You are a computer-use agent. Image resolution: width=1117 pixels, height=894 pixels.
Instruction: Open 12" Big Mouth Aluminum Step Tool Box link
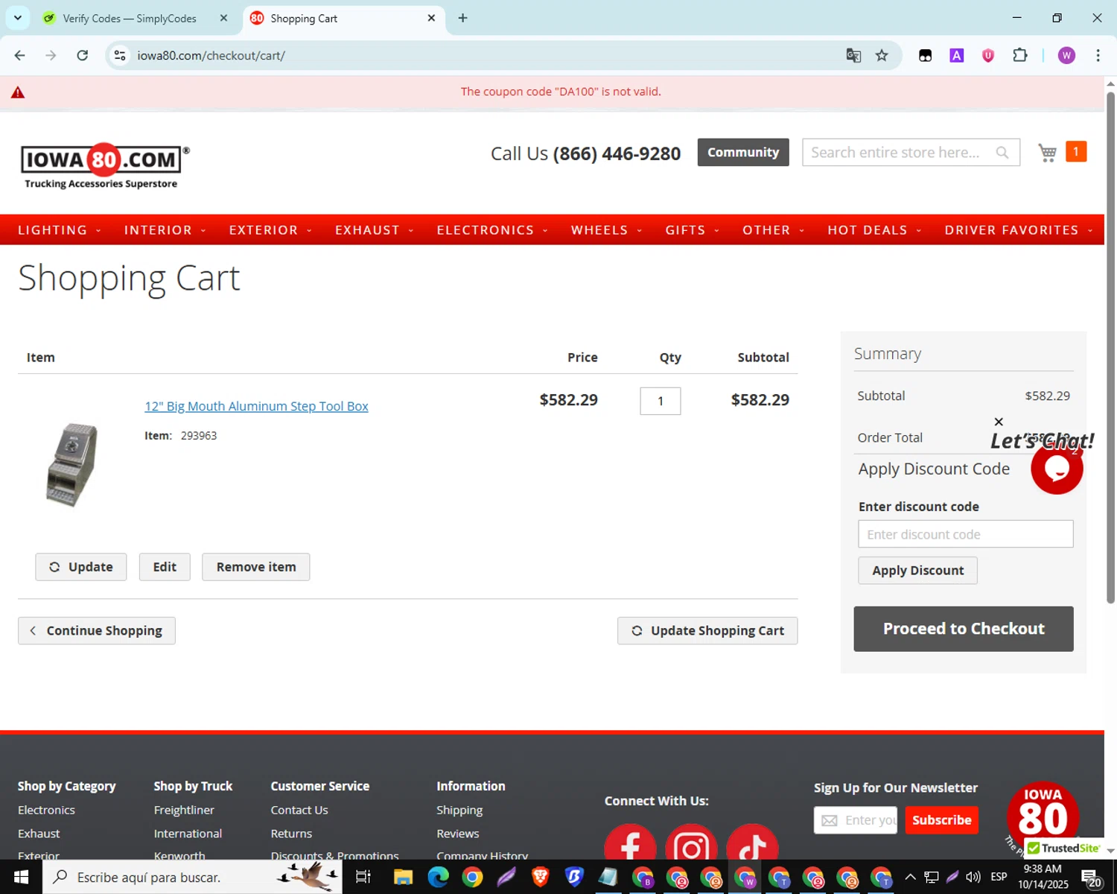(256, 406)
